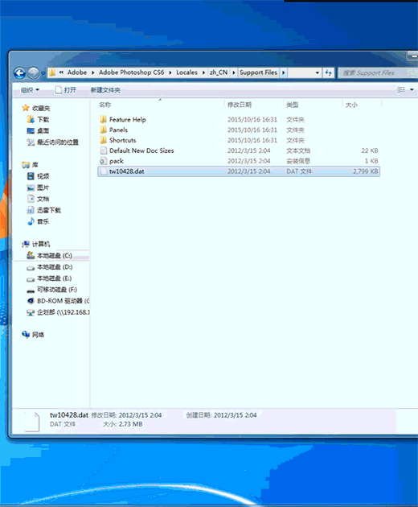This screenshot has width=418, height=507.
Task: Open the Feature Help folder icon
Action: point(104,120)
